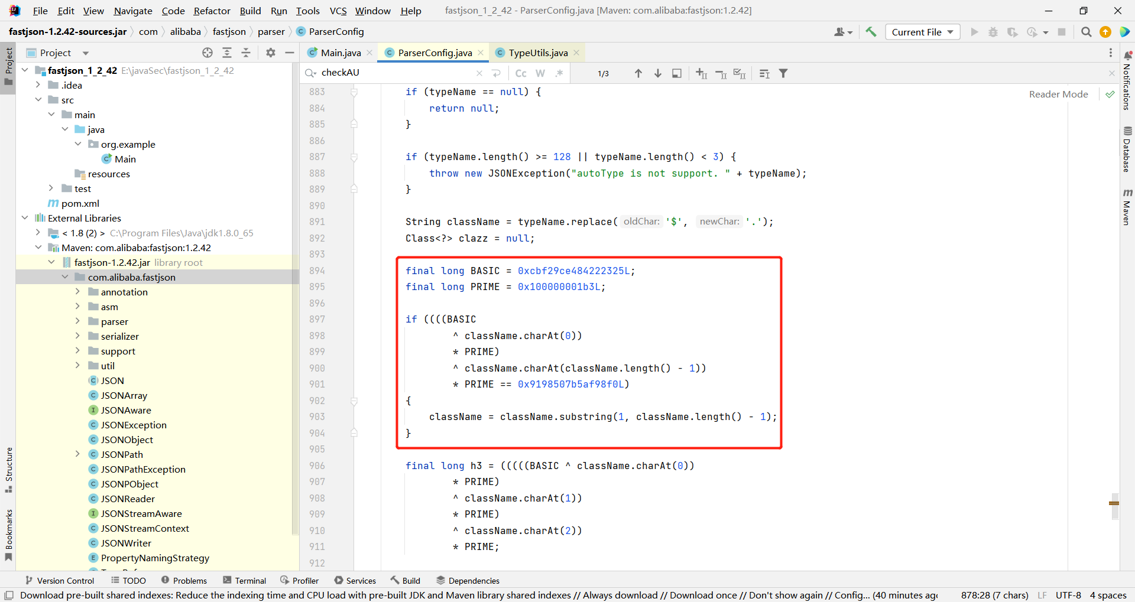Expand the .idea folder

38,85
